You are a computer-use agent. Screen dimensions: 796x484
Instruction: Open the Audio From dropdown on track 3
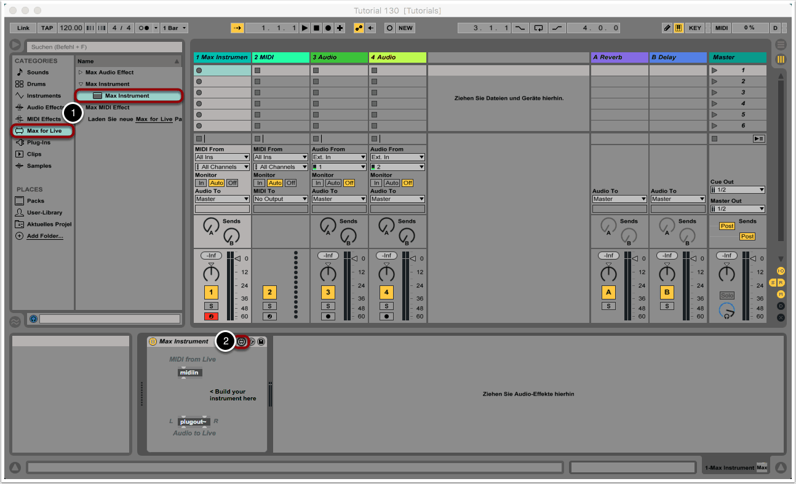point(339,157)
